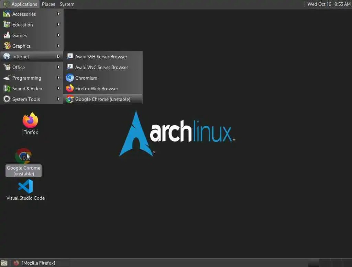Click the Avahi SSH Server Browser icon

point(70,56)
